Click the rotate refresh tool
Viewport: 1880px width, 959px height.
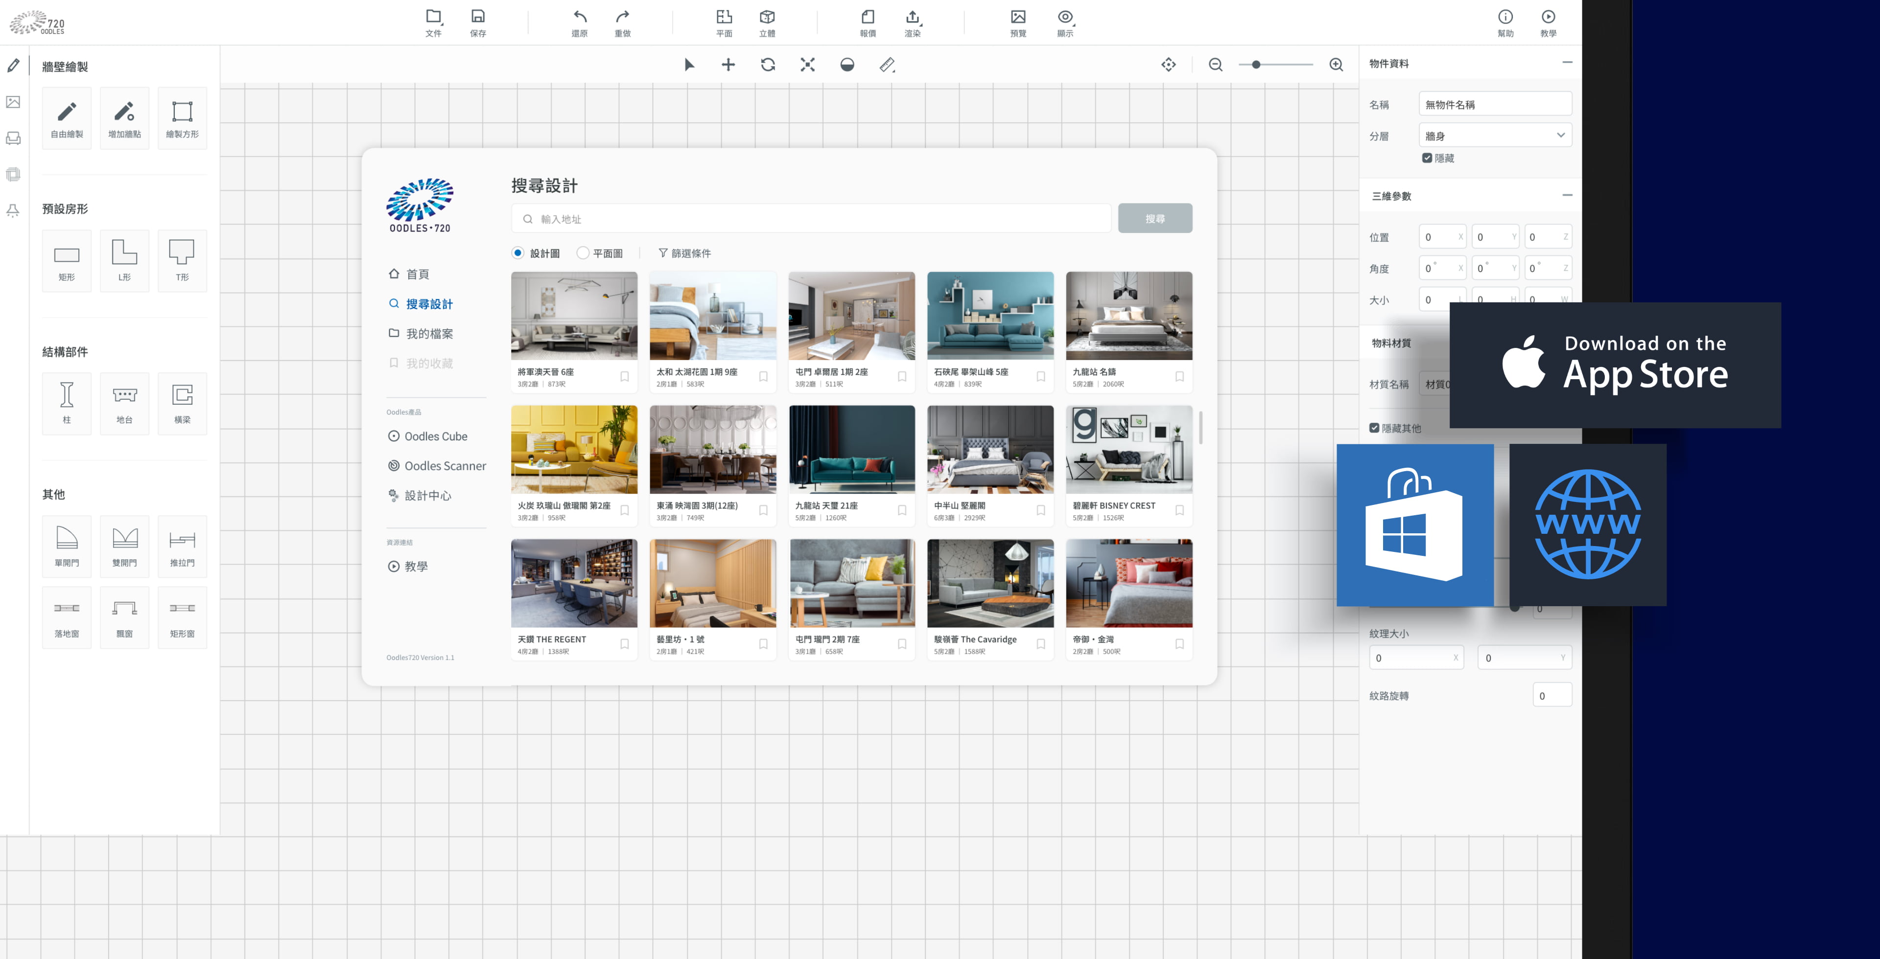point(768,65)
